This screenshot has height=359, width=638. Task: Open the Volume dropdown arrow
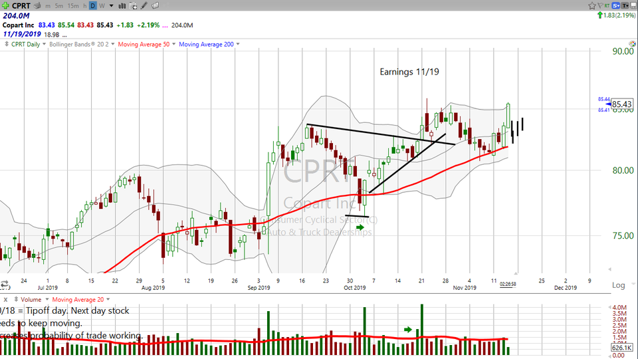47,300
